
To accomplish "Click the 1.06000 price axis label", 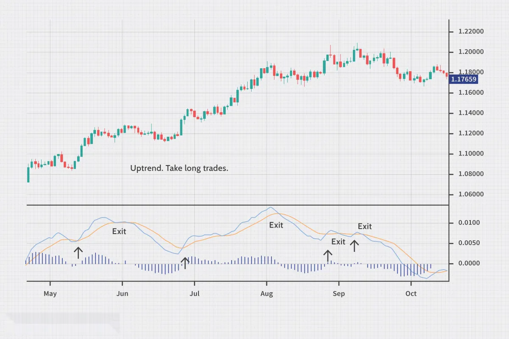I will pos(471,195).
